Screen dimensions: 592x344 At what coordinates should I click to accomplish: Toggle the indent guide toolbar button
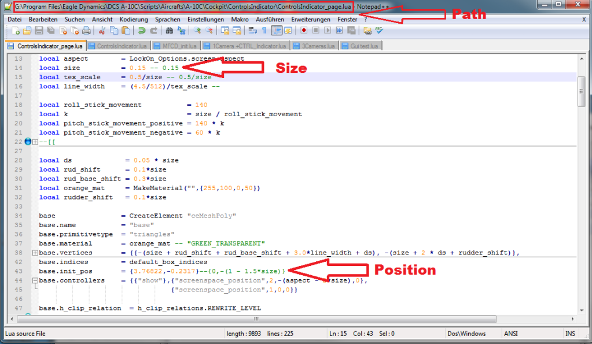(277, 31)
